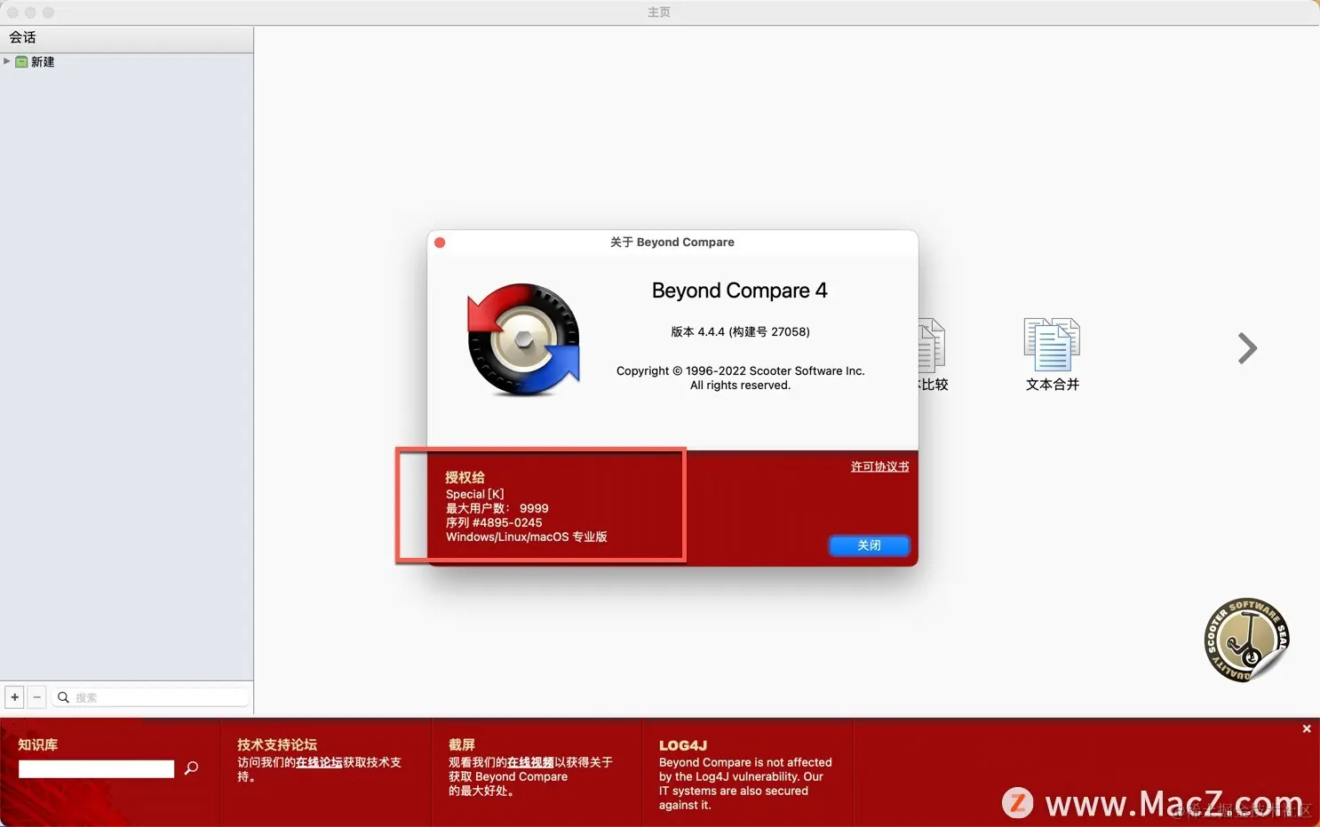Click the Beyond Compare logo in About dialog
Screen dimensions: 1320x827
[x=523, y=340]
